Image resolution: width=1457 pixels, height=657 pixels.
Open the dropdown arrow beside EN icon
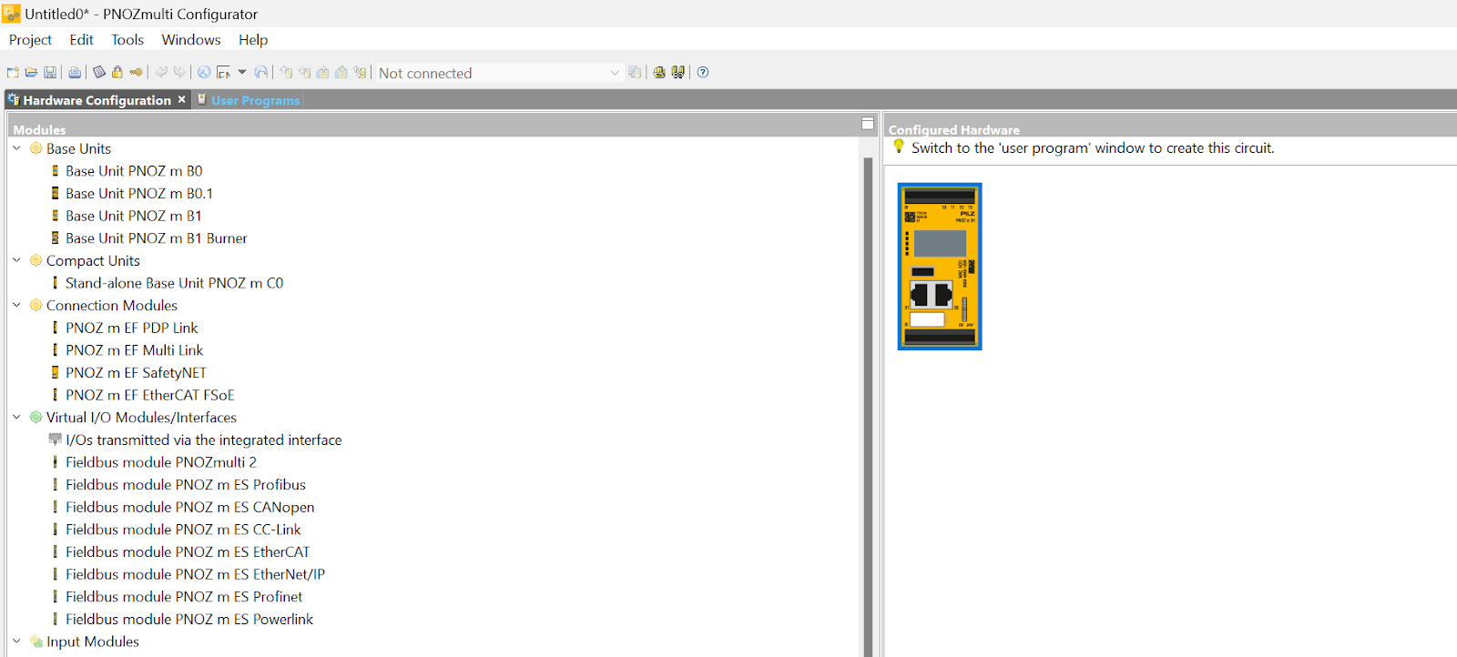[x=242, y=72]
